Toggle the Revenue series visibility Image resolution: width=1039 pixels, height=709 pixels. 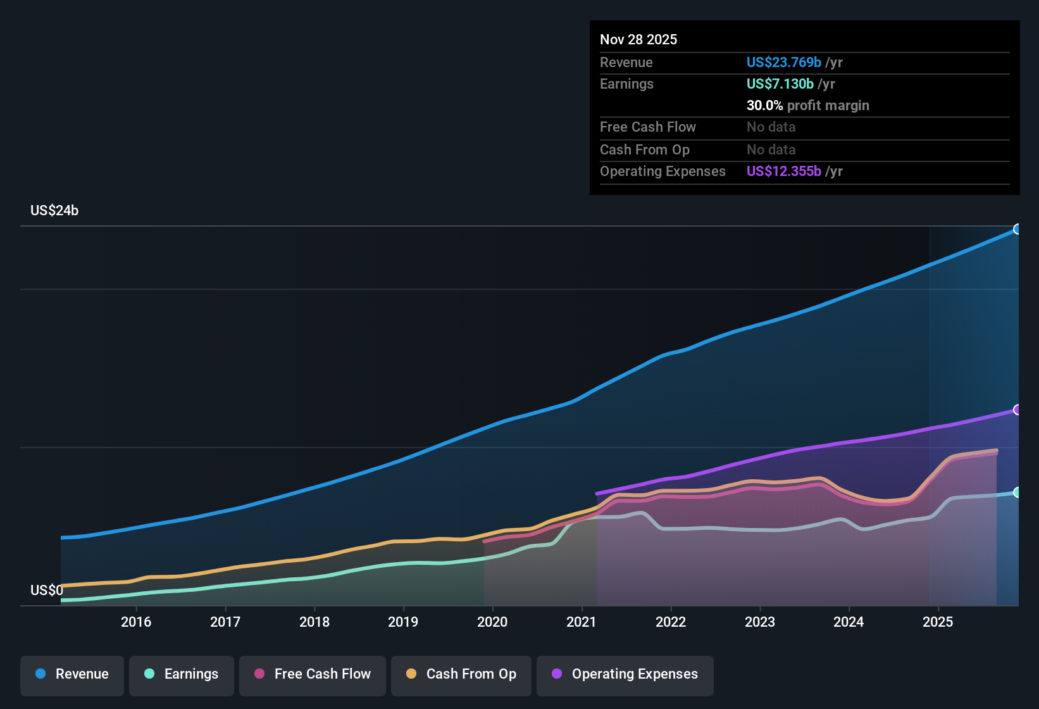72,674
